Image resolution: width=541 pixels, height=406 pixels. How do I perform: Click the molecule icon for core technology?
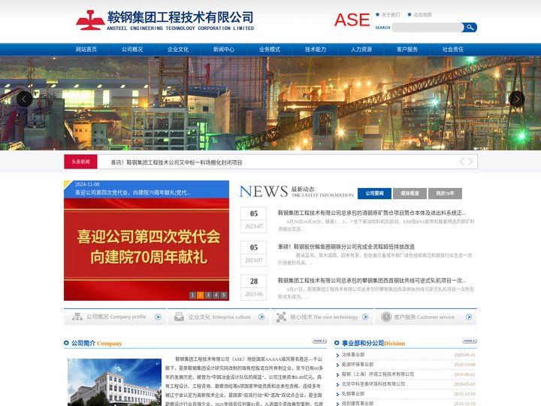[281, 317]
